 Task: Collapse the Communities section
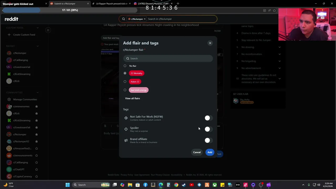point(38,92)
